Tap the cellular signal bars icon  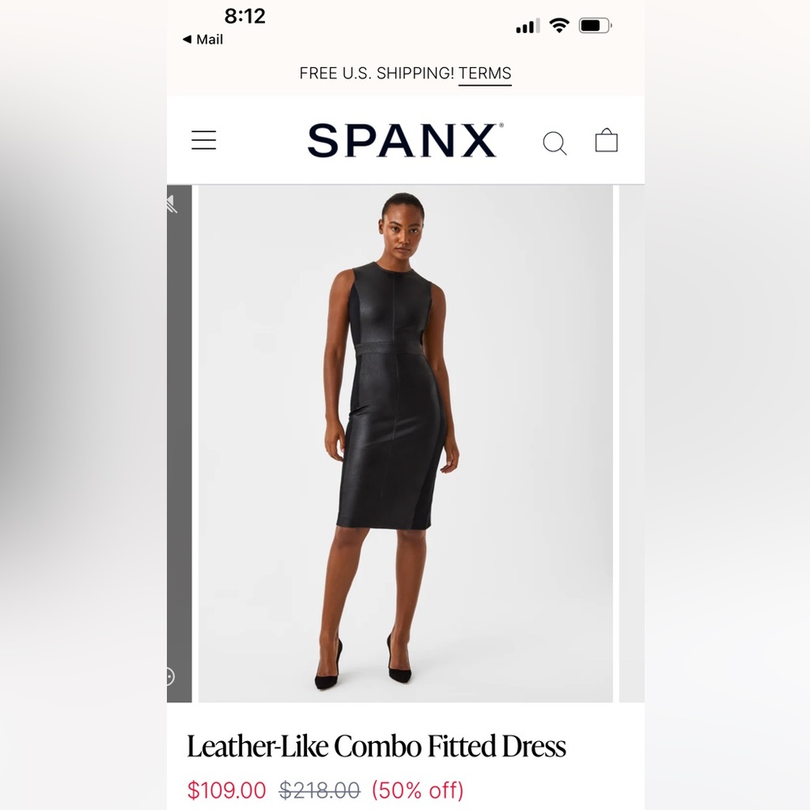(x=528, y=26)
